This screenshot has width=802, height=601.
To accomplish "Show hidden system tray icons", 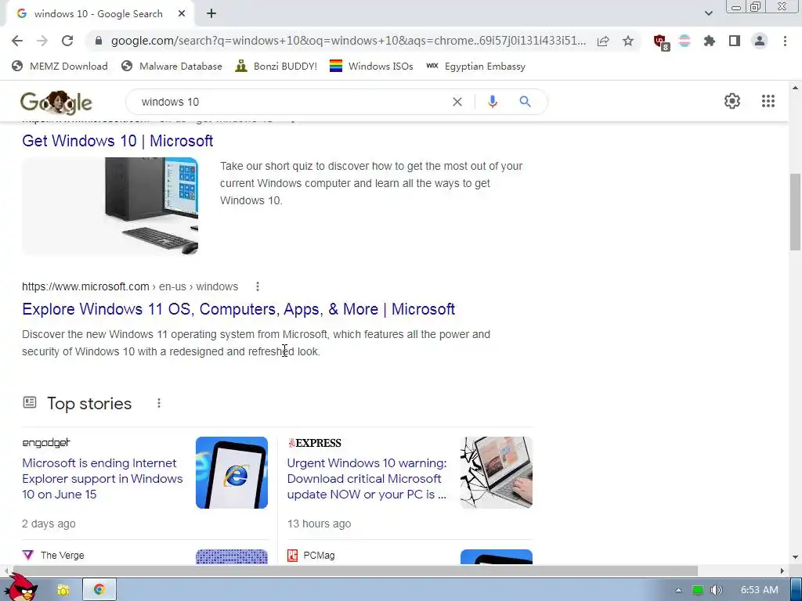I will click(x=678, y=590).
